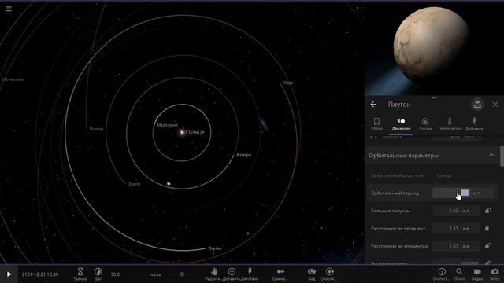Toggle the lock for Расстояние до апоцентра
The width and height of the screenshot is (504, 283).
click(x=487, y=246)
